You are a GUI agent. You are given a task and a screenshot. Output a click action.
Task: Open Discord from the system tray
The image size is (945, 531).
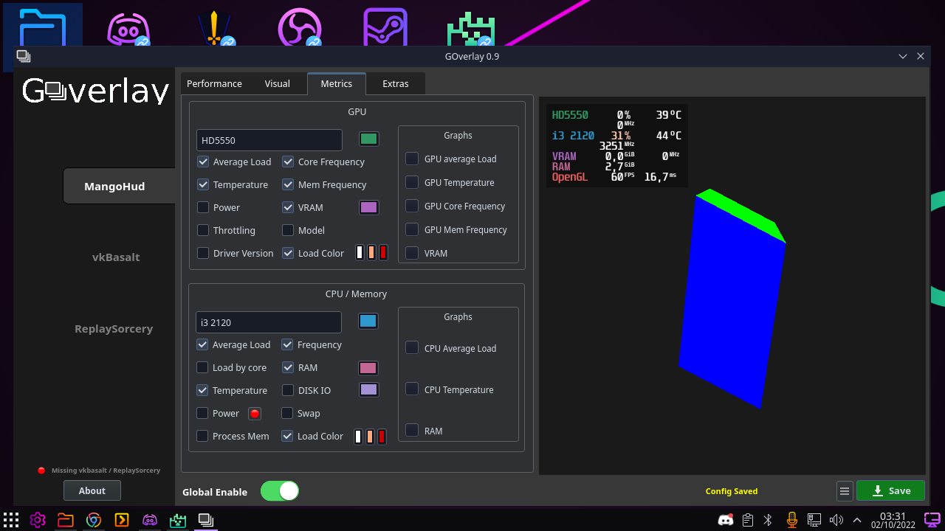(x=726, y=520)
